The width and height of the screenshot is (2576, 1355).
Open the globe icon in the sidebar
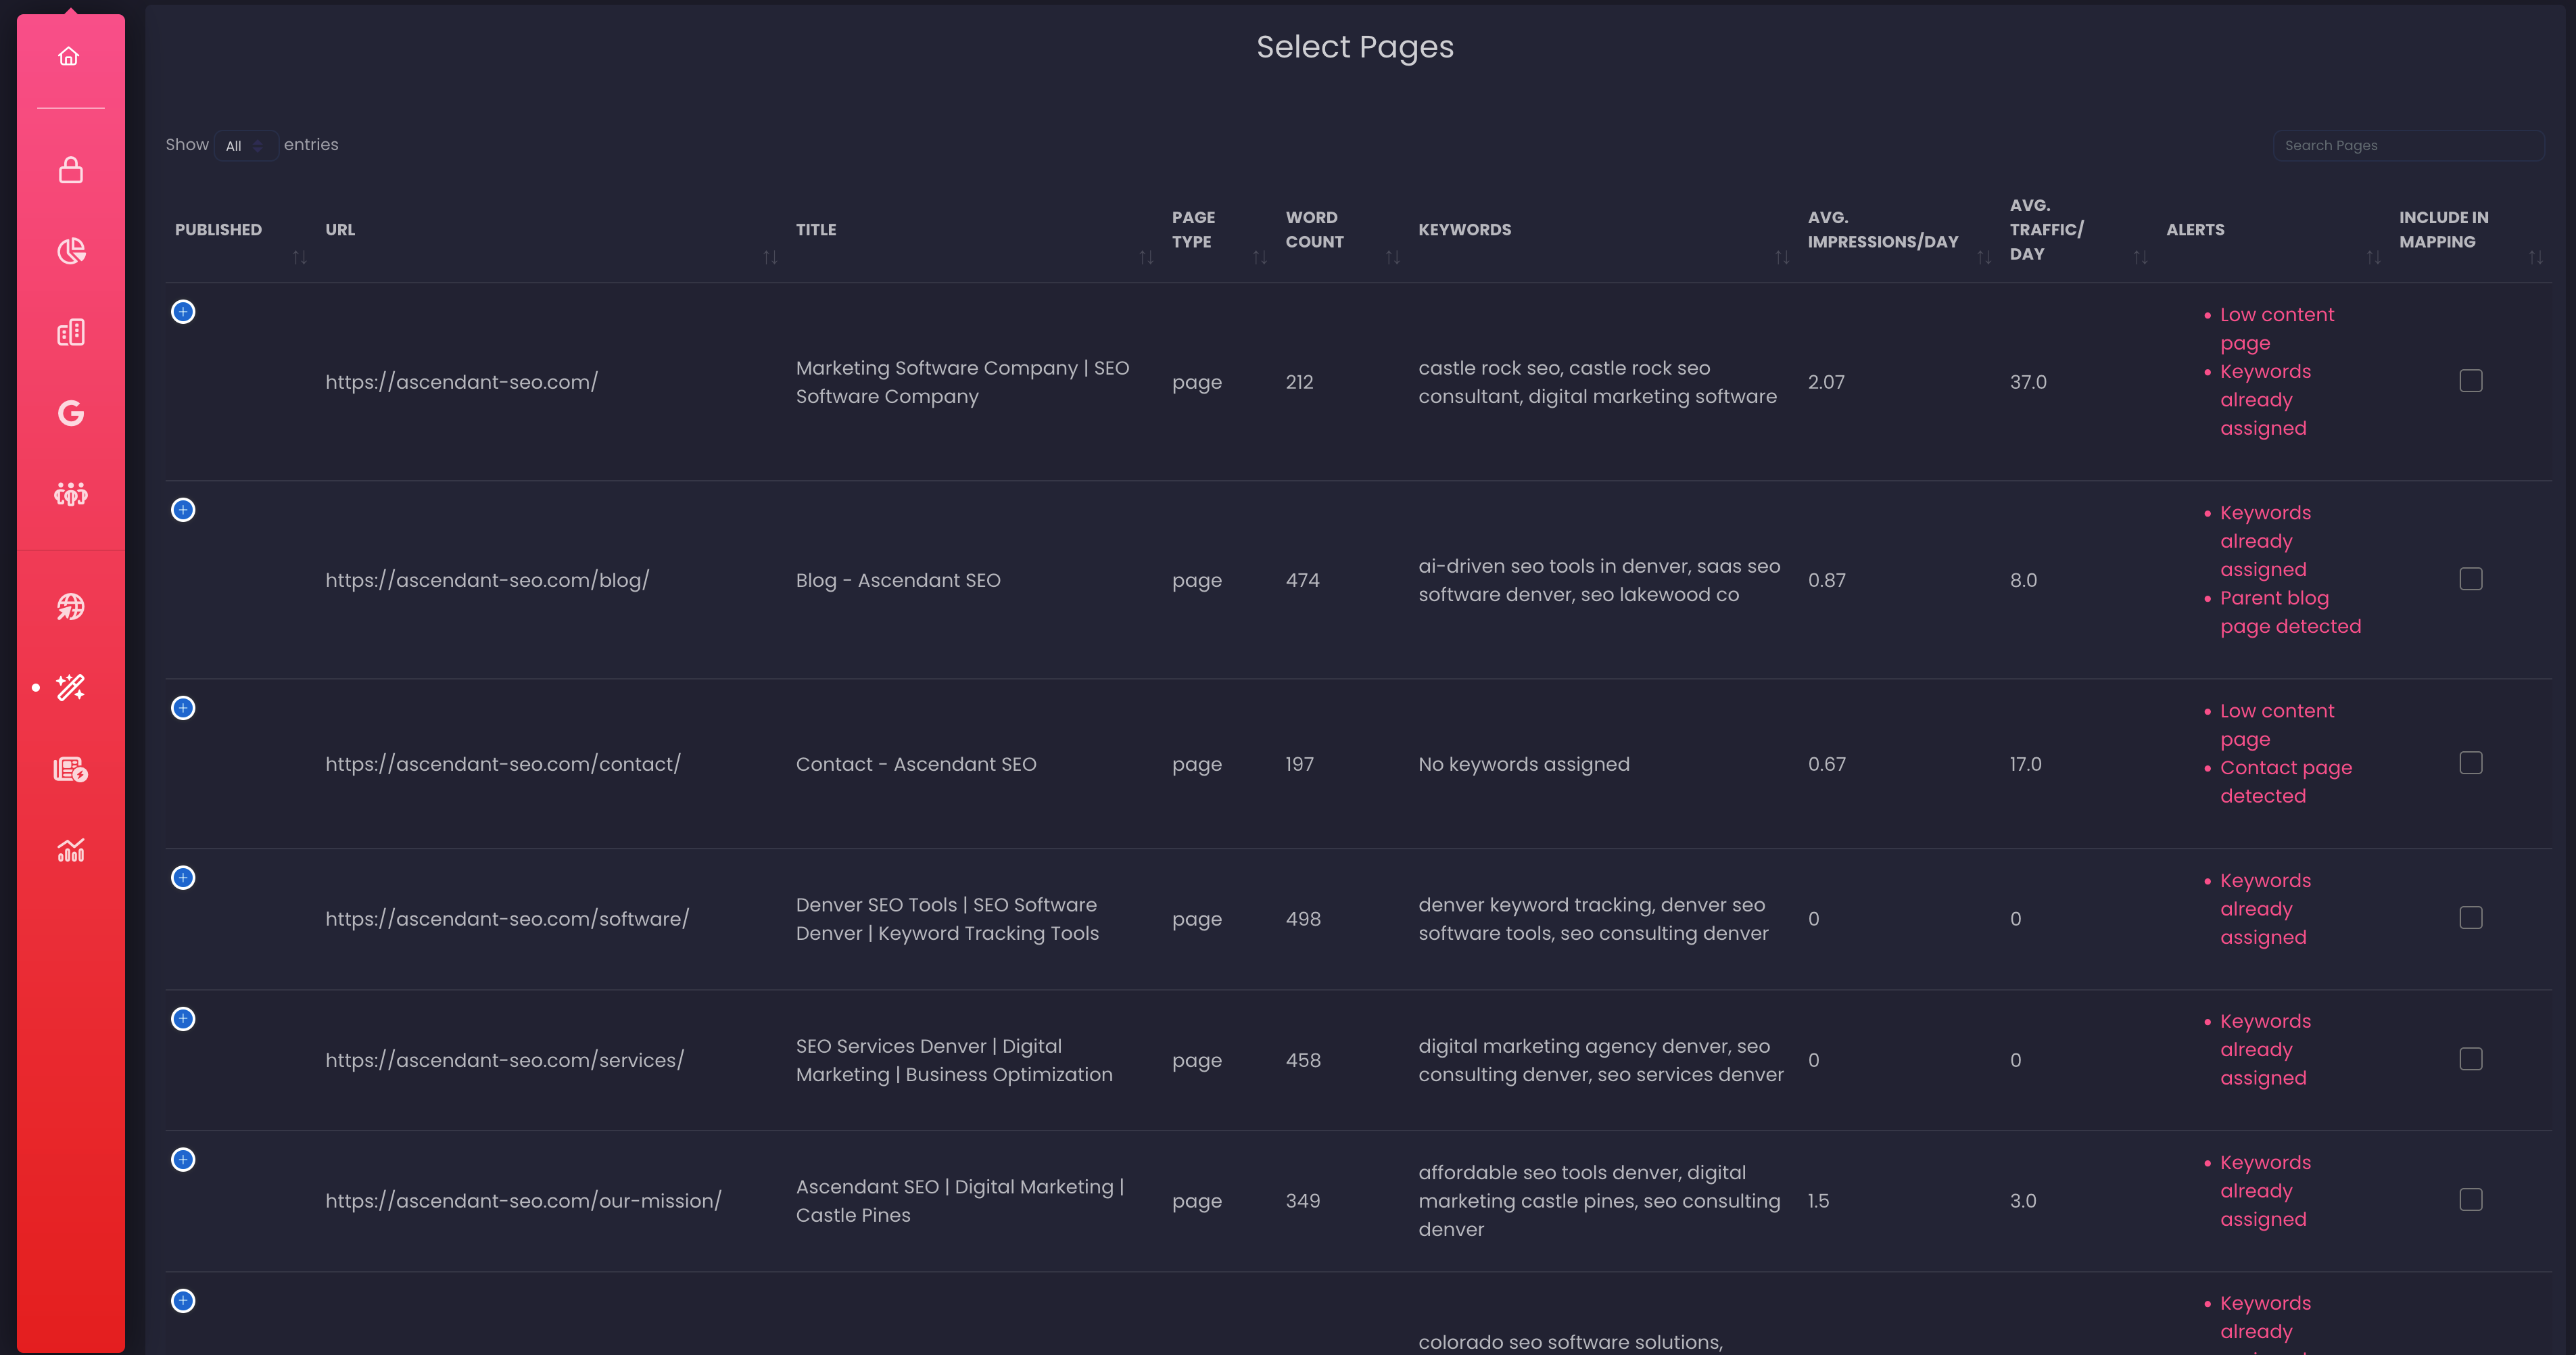tap(71, 607)
